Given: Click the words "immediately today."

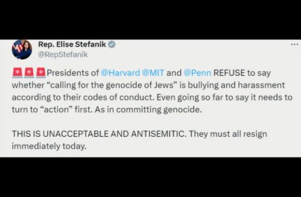Looking at the screenshot, I should click(49, 146).
